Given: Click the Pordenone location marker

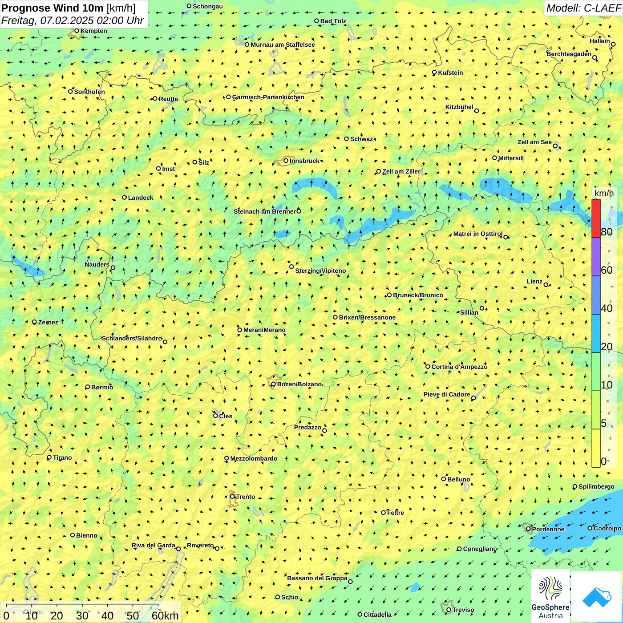Looking at the screenshot, I should [x=529, y=529].
